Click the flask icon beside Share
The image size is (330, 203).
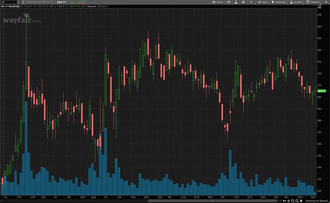235,2
